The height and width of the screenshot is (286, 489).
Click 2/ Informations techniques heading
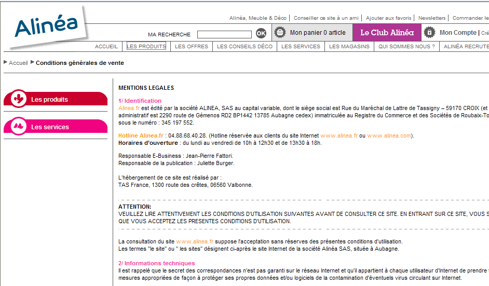pyautogui.click(x=157, y=263)
